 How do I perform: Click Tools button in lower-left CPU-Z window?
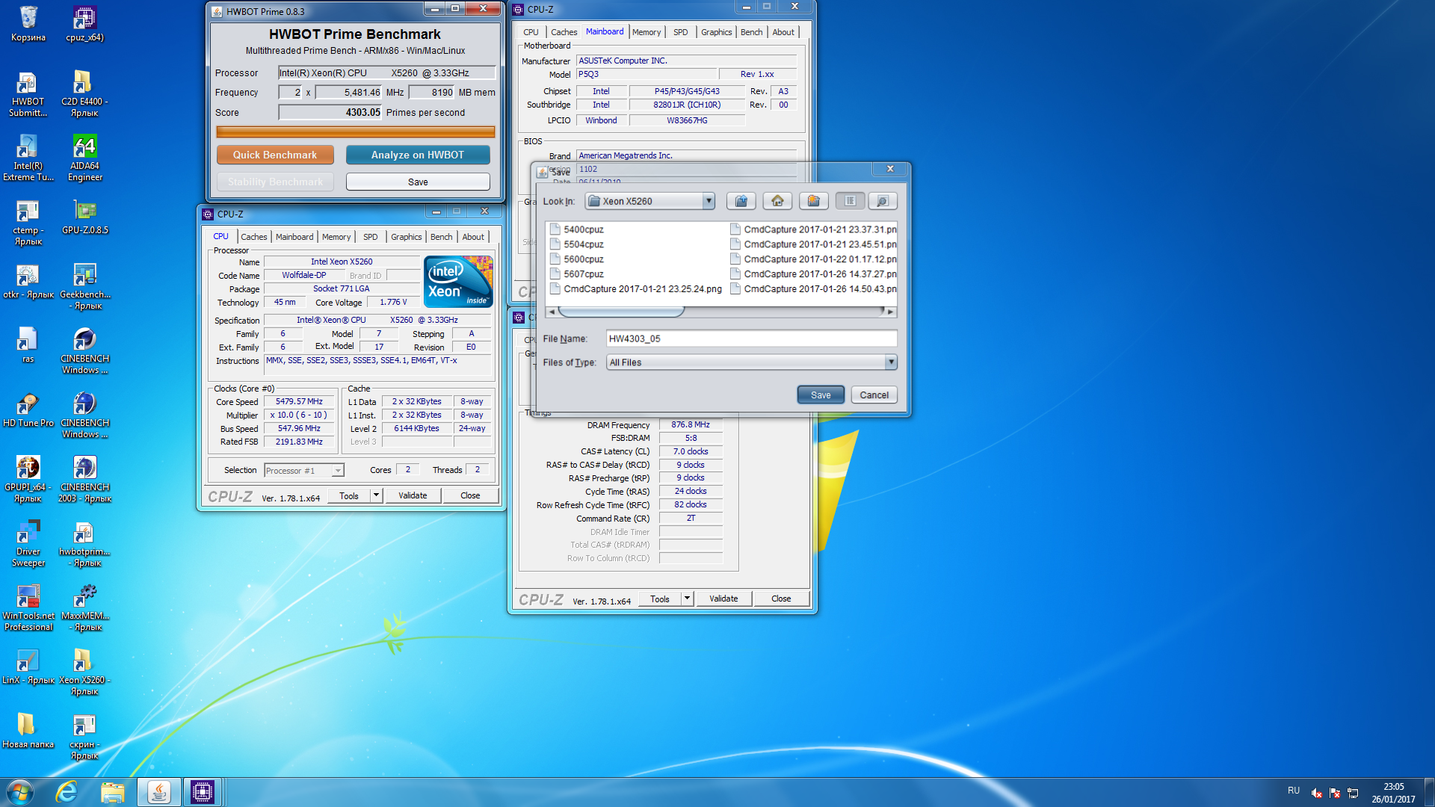349,495
